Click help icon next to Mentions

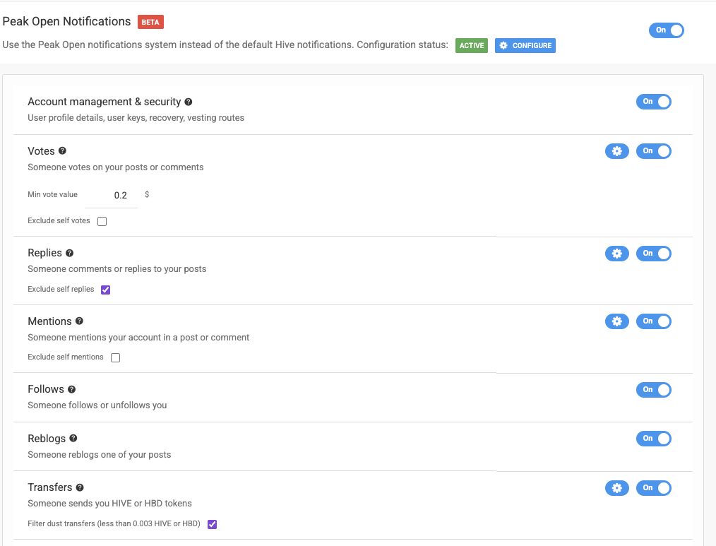pyautogui.click(x=79, y=321)
